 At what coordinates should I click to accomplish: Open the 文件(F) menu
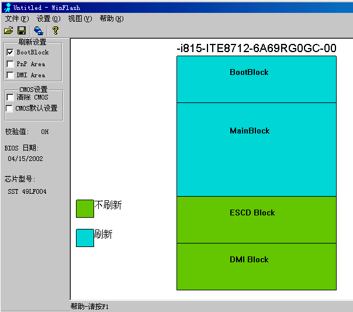[x=17, y=19]
